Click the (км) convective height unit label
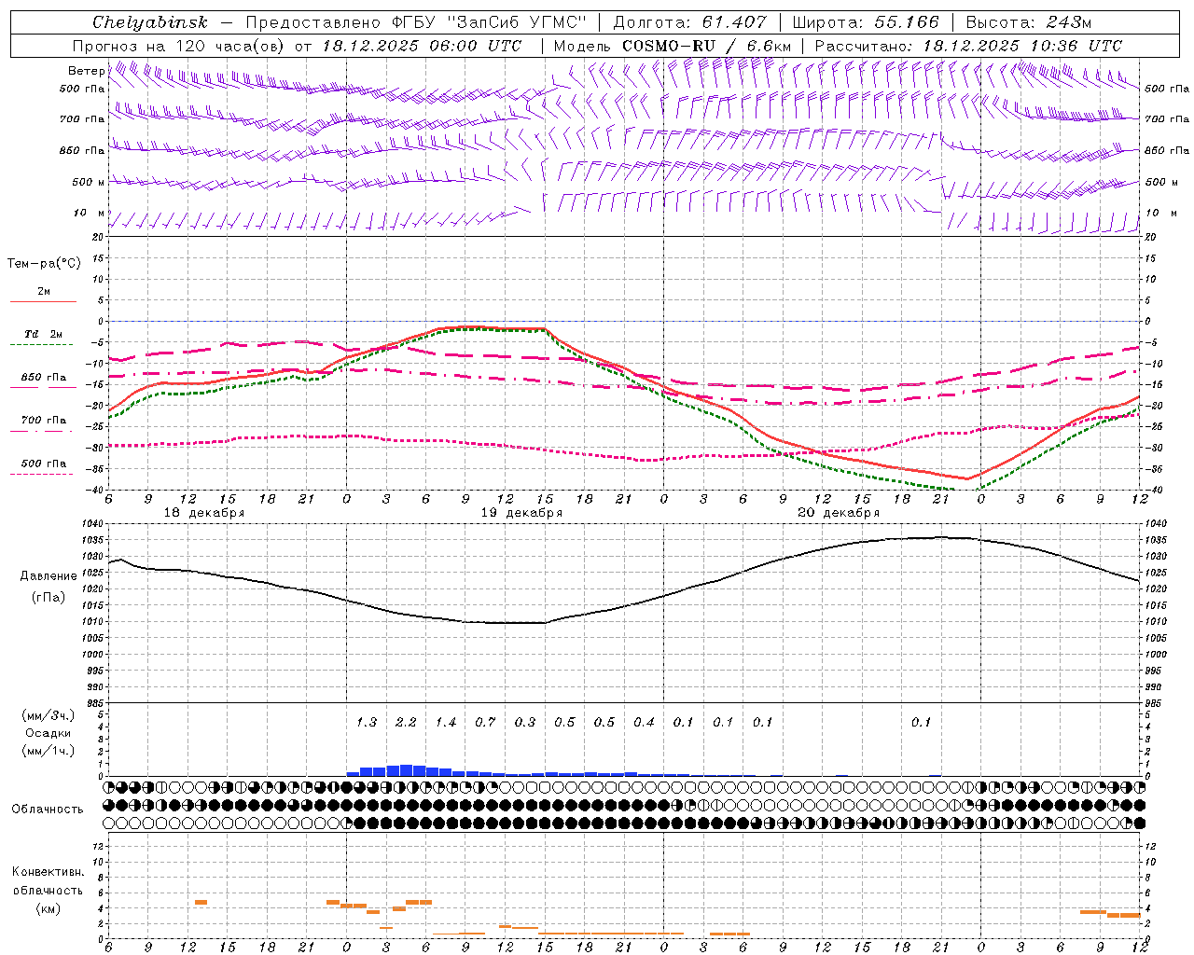This screenshot has width=1194, height=955. (x=48, y=908)
